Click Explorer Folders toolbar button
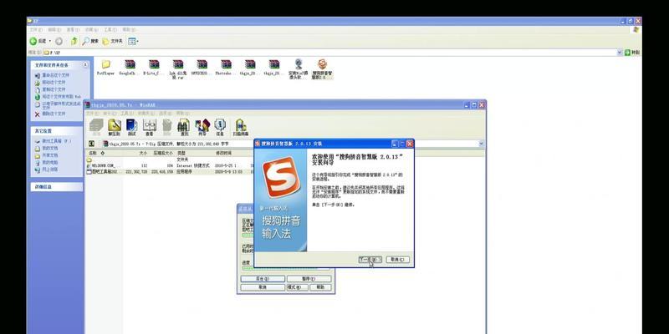This screenshot has height=334, width=669. [112, 41]
